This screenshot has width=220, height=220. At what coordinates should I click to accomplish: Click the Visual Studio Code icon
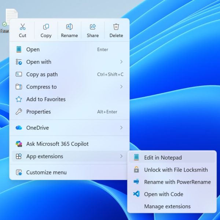pos(136,194)
